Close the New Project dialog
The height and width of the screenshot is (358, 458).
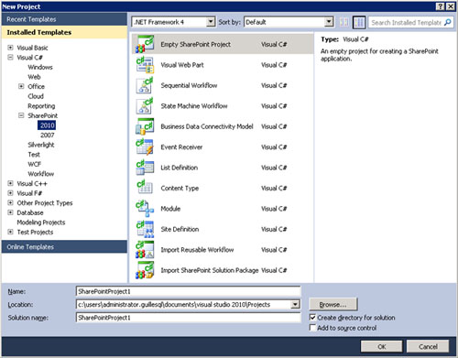point(451,6)
